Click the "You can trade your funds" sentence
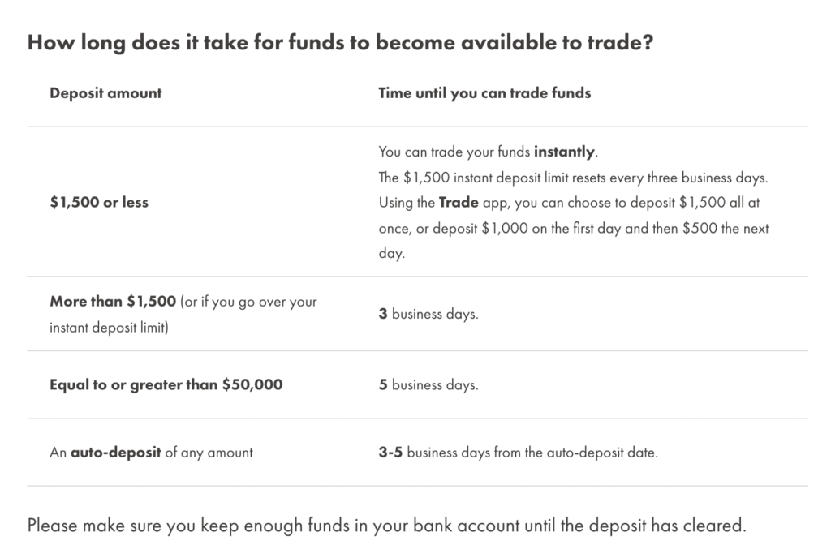The height and width of the screenshot is (545, 831). pyautogui.click(x=454, y=152)
